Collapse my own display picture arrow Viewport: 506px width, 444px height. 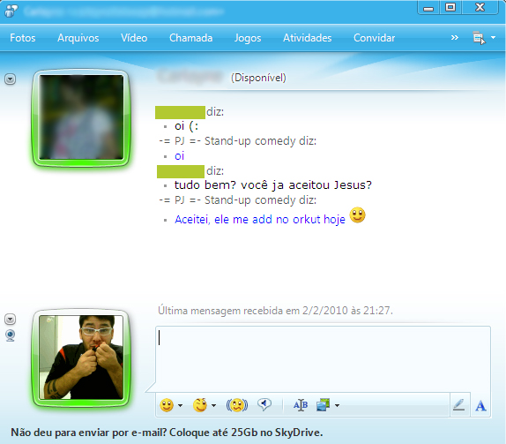pyautogui.click(x=10, y=319)
